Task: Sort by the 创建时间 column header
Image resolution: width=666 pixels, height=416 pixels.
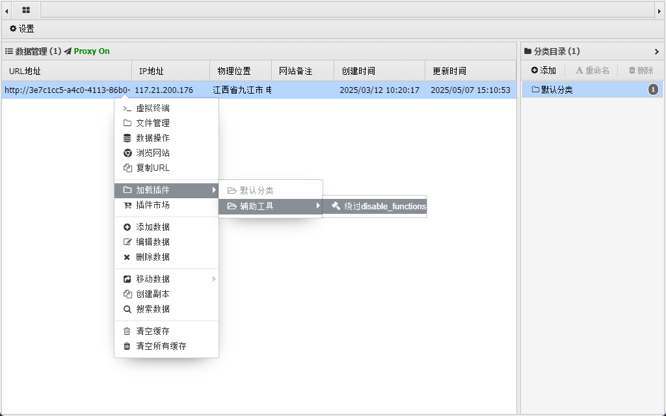Action: point(358,71)
